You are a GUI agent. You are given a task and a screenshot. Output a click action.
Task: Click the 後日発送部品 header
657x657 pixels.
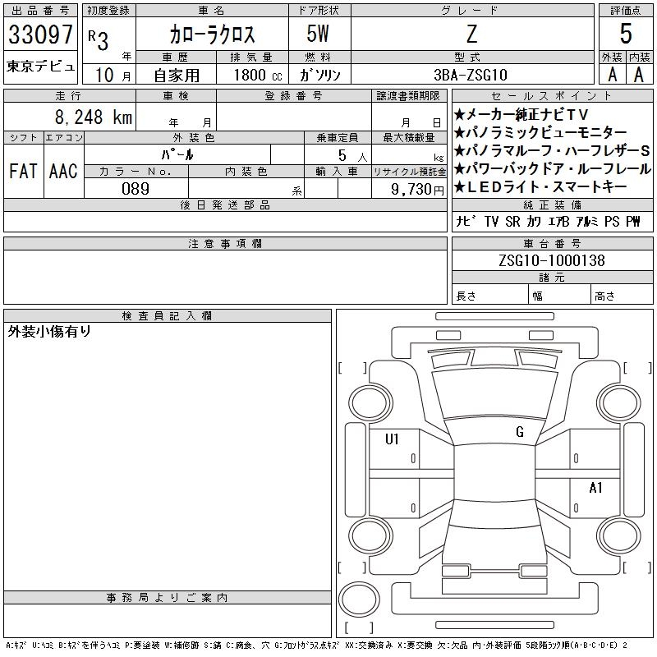click(225, 204)
